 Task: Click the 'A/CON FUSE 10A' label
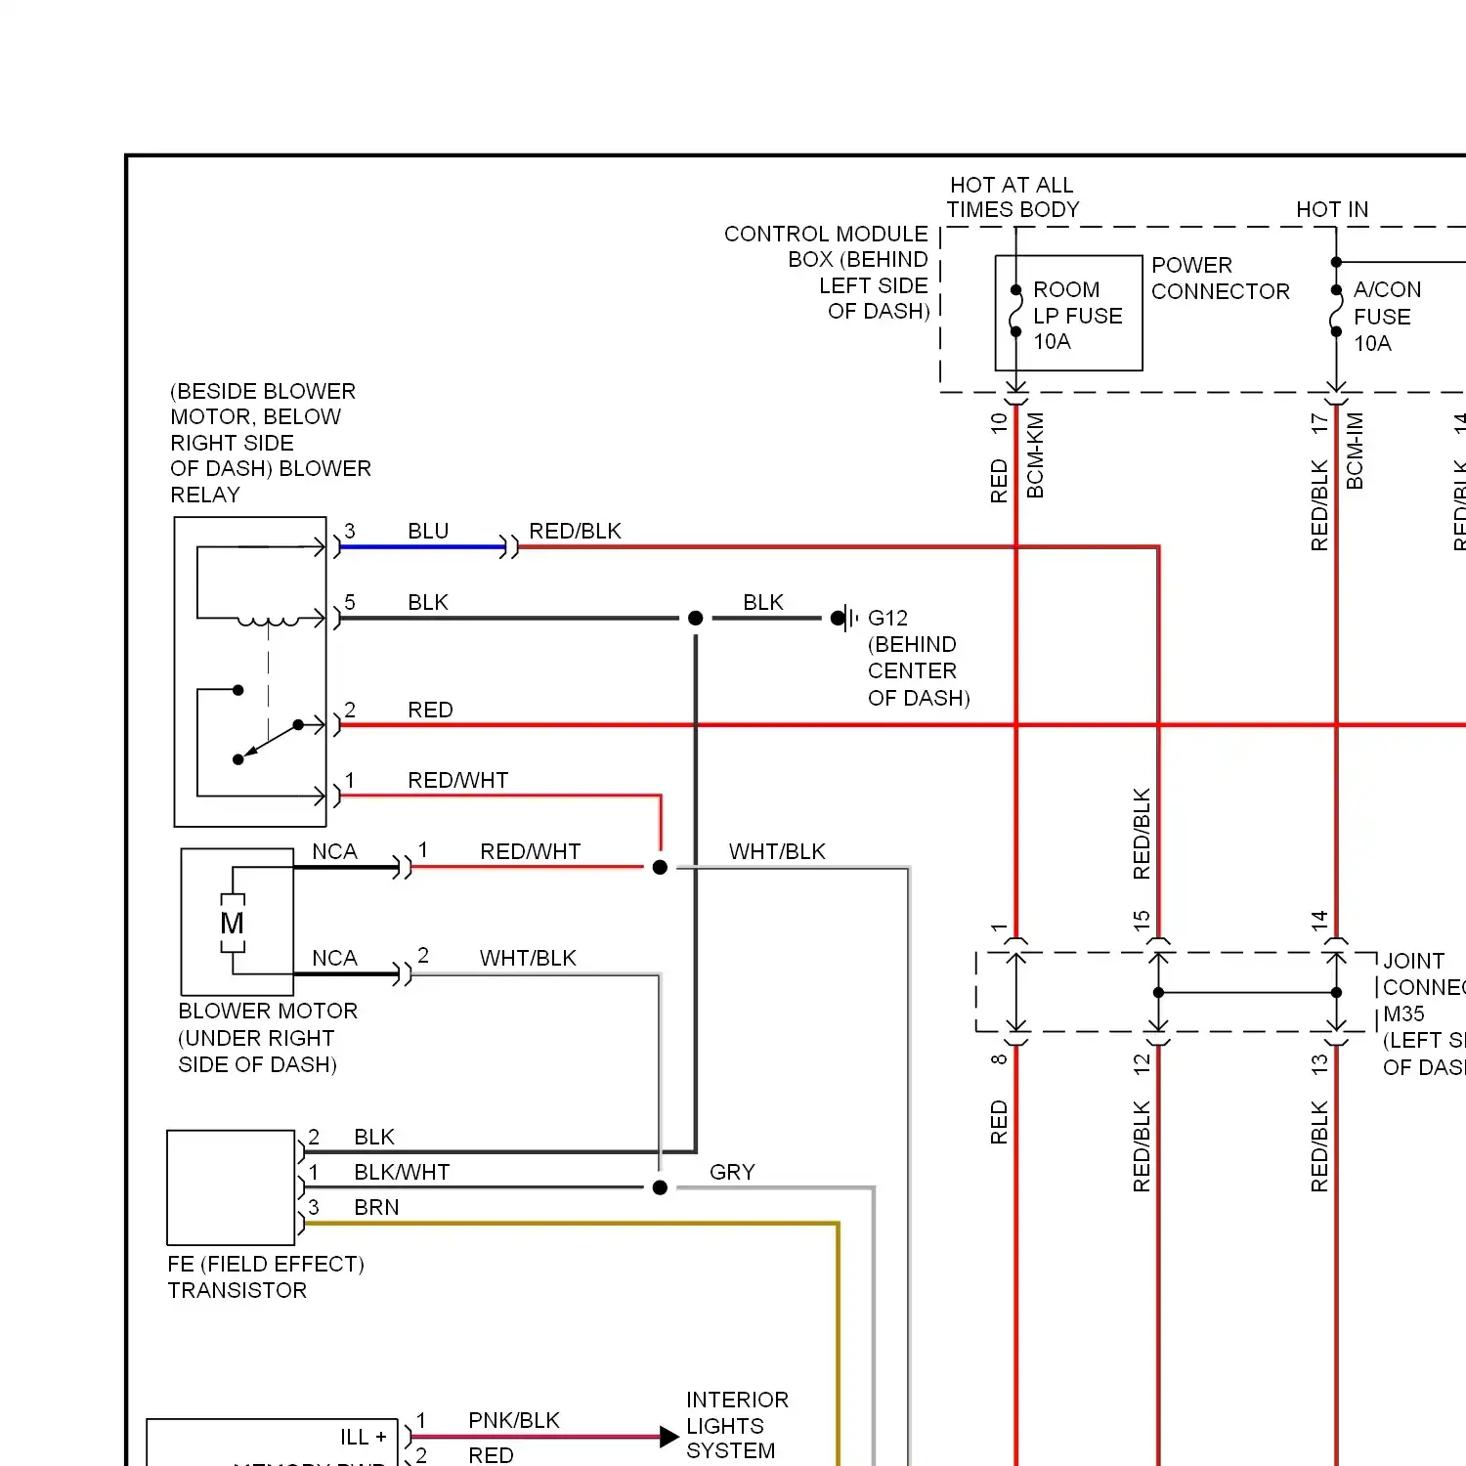[1387, 317]
